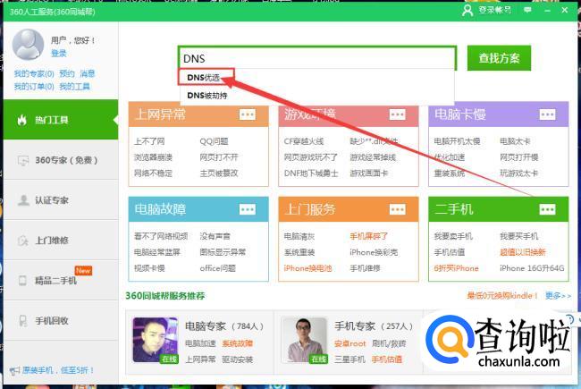Click the 上门维修 sidebar icon
The height and width of the screenshot is (389, 581).
click(23, 241)
